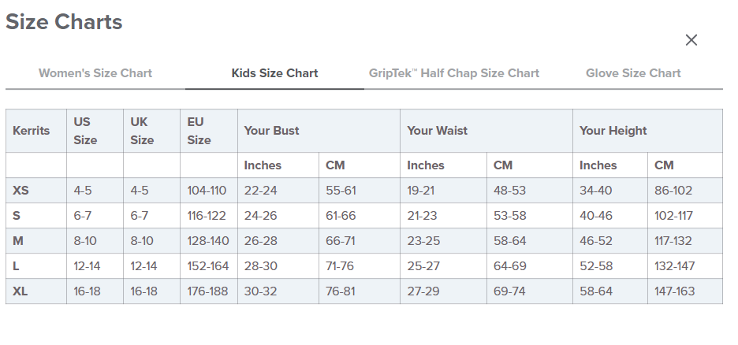Click the US Size column header
The width and height of the screenshot is (738, 345).
pyautogui.click(x=85, y=131)
